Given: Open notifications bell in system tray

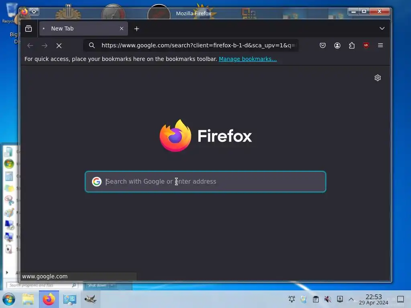Looking at the screenshot, I should tap(292, 299).
